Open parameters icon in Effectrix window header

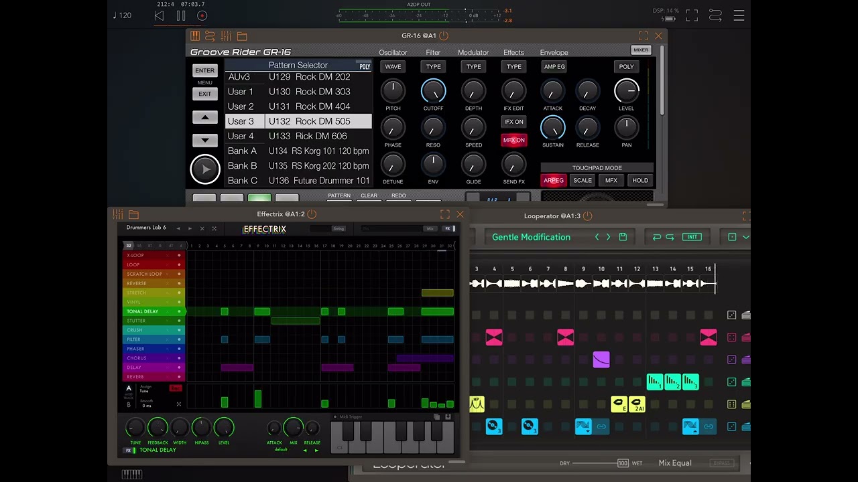(x=118, y=214)
